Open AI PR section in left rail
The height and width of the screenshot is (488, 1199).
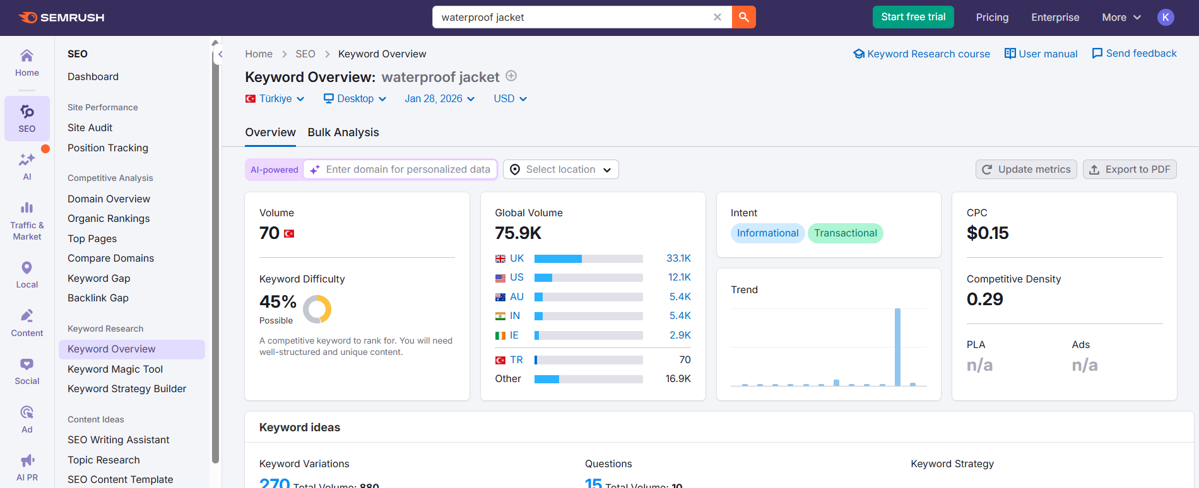click(x=27, y=468)
